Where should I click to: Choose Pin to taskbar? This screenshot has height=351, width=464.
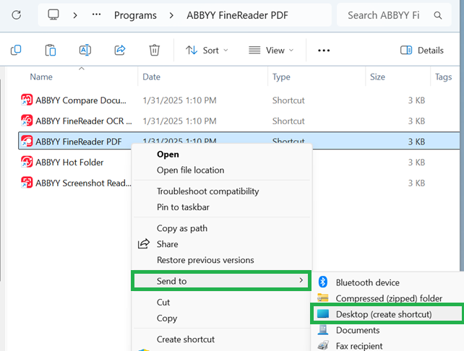[x=183, y=207]
